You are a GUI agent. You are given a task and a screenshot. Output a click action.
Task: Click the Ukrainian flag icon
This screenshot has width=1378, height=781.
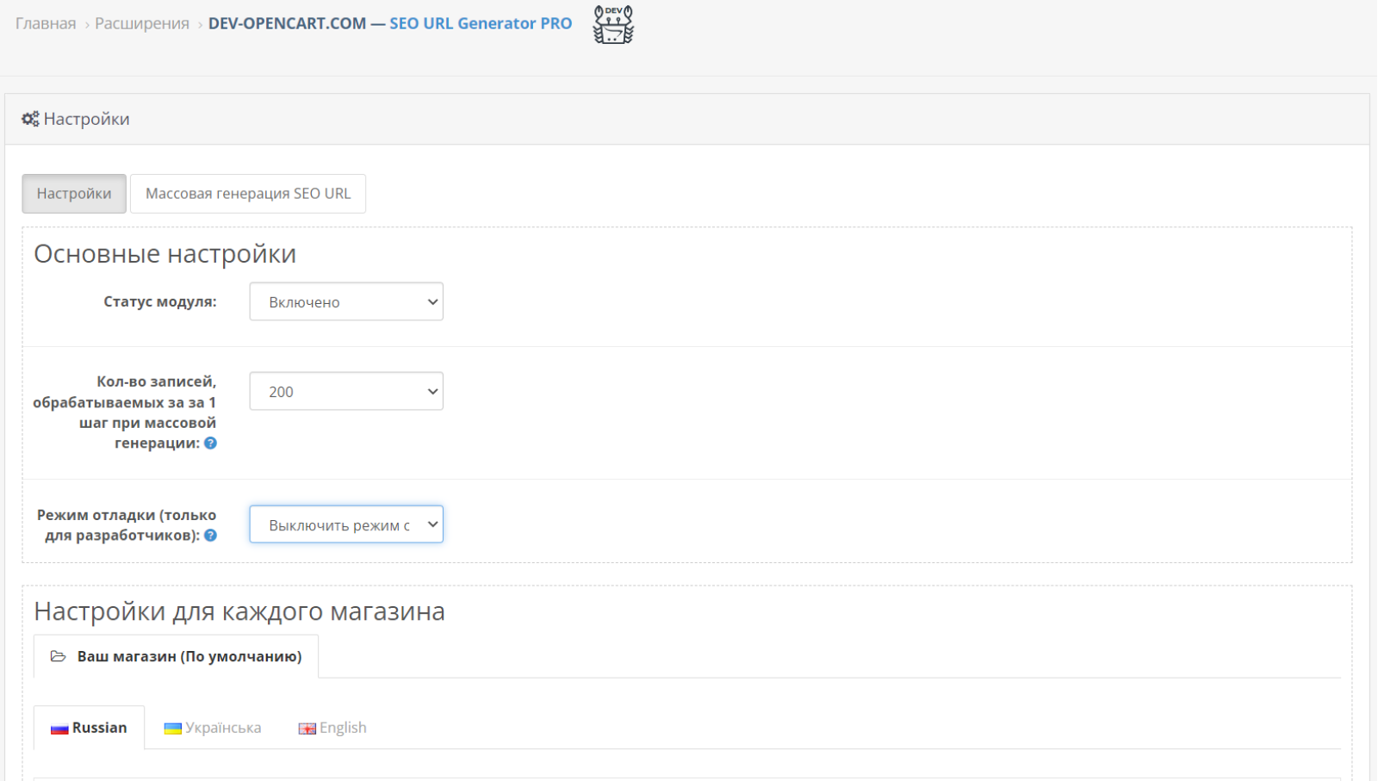point(173,728)
